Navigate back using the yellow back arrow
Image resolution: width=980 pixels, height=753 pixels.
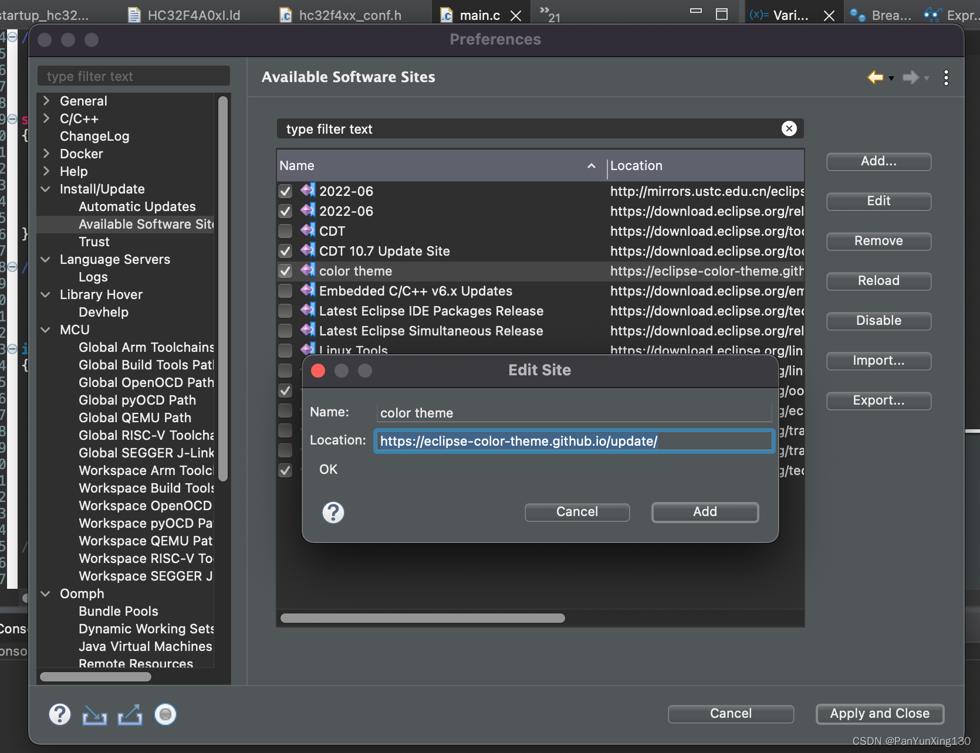tap(875, 77)
